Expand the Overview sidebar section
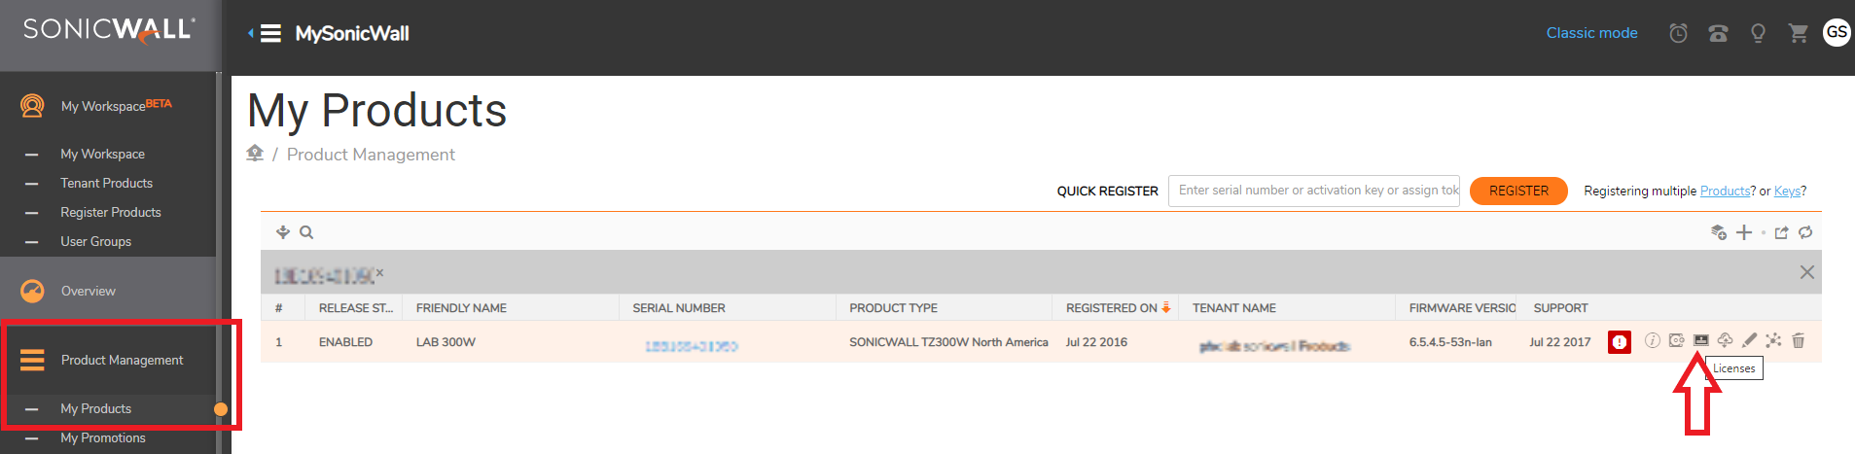 click(x=88, y=291)
